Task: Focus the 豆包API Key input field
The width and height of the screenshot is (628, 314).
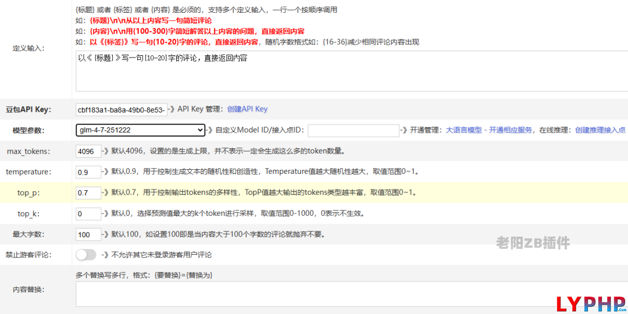Action: tap(122, 109)
